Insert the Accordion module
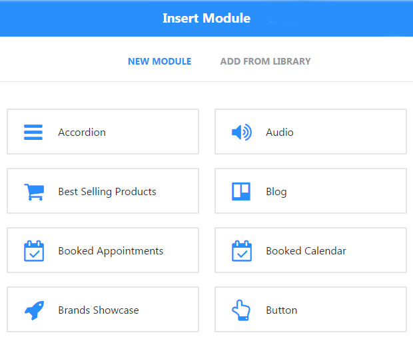The height and width of the screenshot is (341, 413). (103, 132)
